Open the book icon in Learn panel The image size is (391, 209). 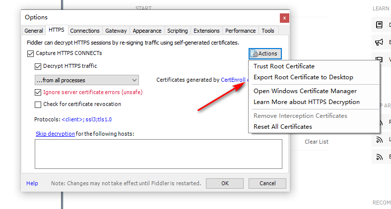click(x=379, y=25)
